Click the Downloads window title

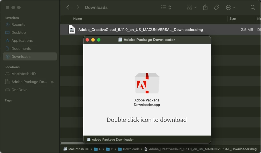[96, 7]
